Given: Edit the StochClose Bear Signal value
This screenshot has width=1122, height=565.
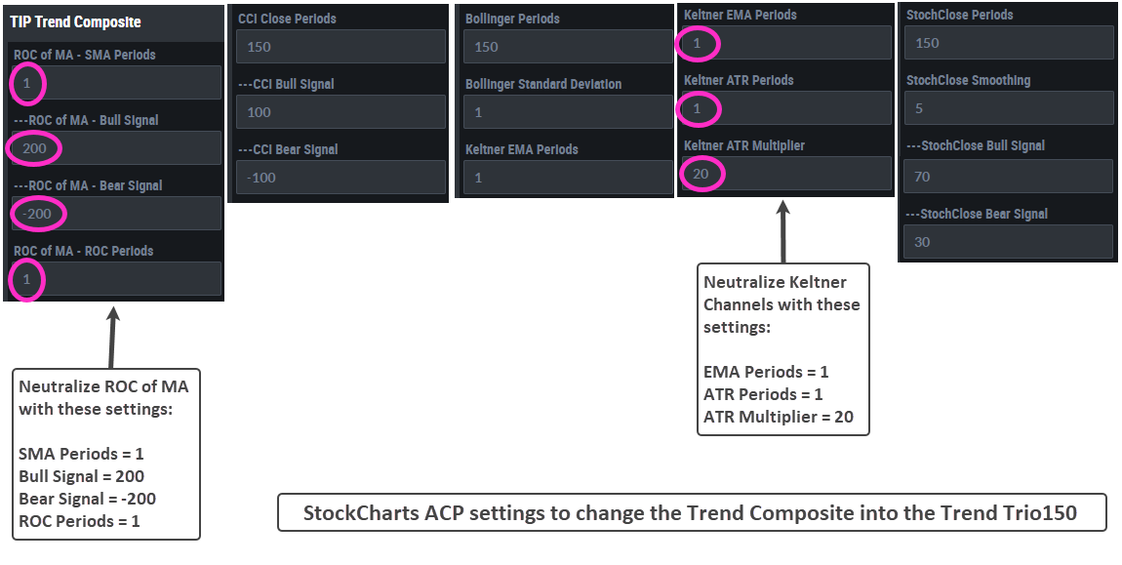Looking at the screenshot, I should point(1009,242).
